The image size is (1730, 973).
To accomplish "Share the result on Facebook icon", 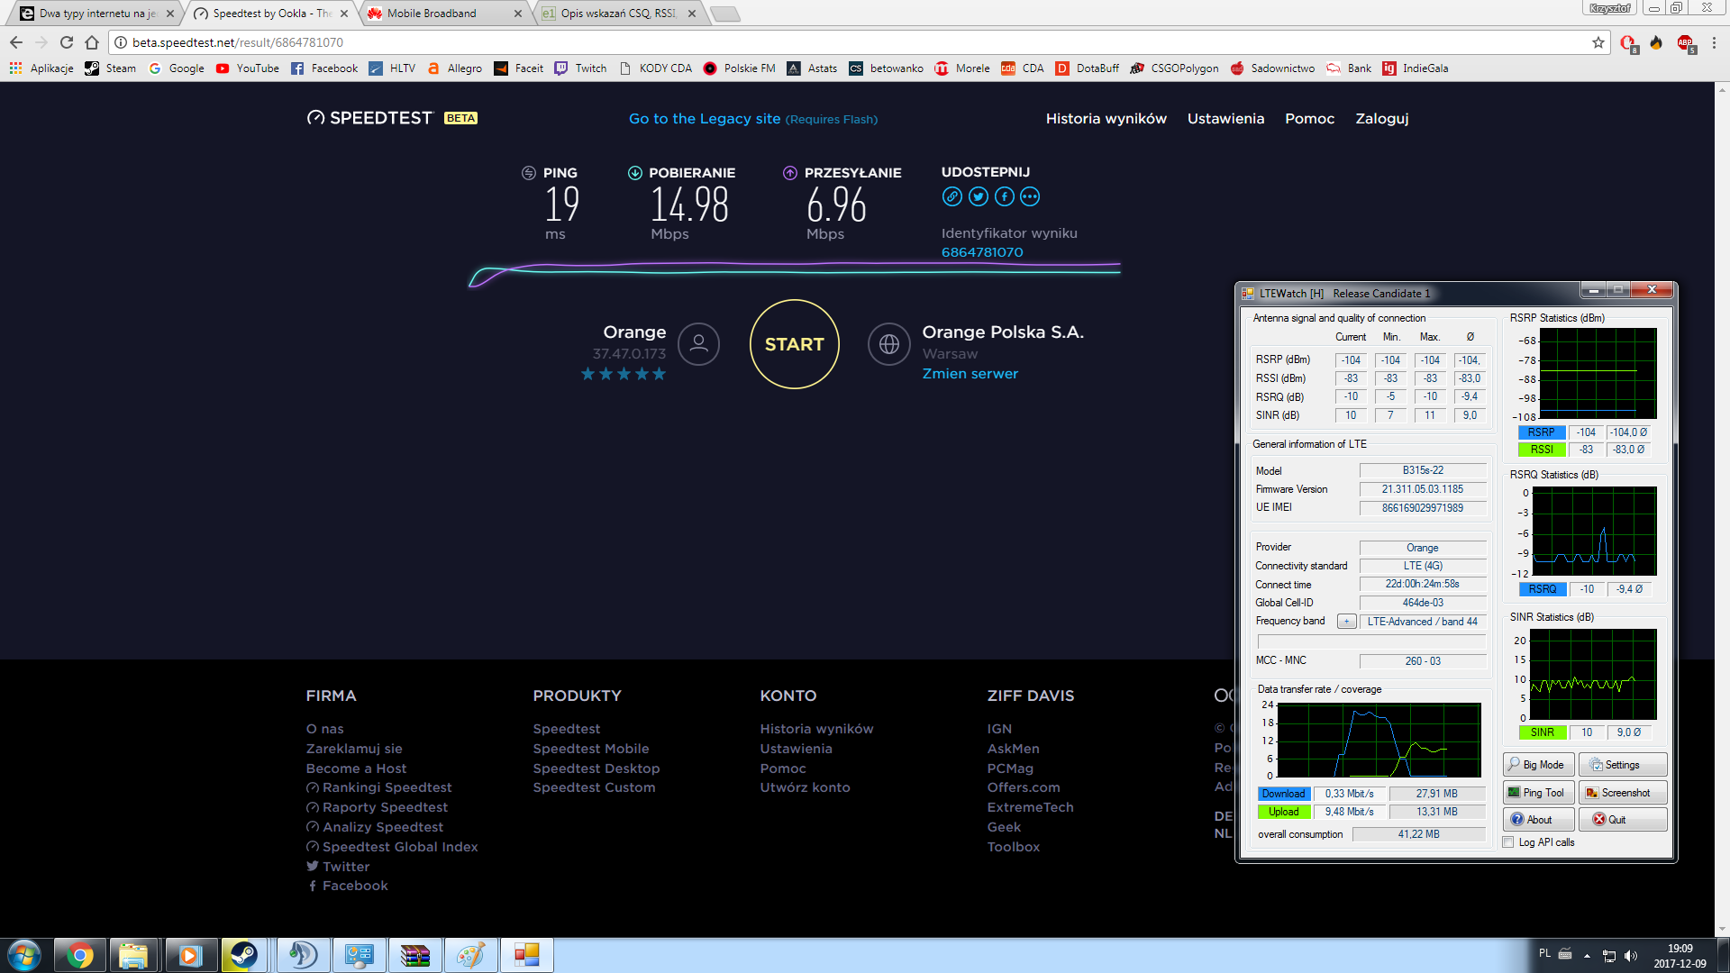I will point(1004,196).
